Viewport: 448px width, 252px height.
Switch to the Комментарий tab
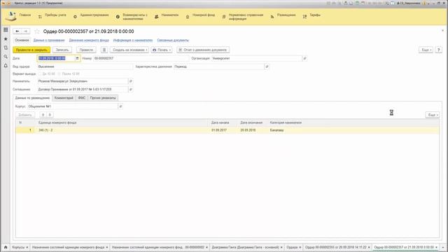coord(64,98)
